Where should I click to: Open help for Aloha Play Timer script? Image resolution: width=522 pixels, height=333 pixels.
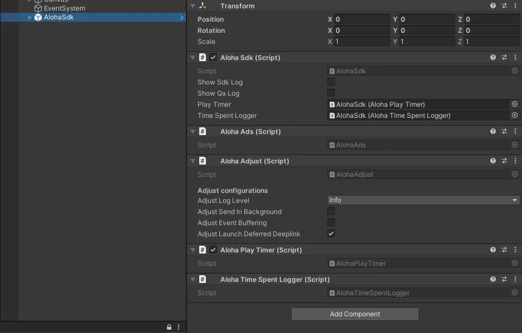pos(493,250)
